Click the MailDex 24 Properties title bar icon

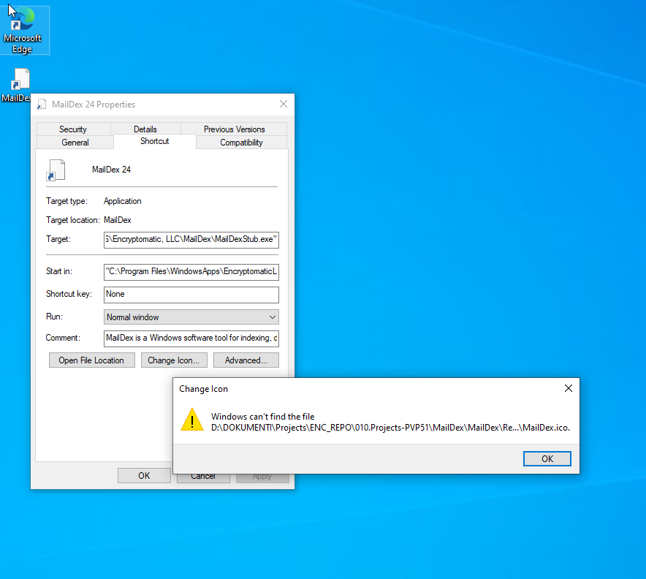(42, 105)
